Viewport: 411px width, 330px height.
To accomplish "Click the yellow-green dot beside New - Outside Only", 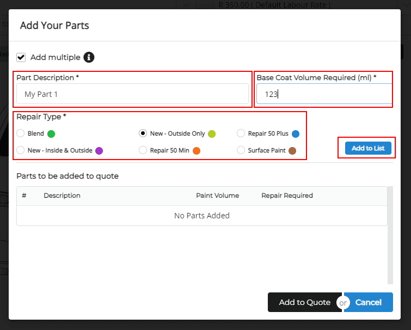I will coord(212,133).
